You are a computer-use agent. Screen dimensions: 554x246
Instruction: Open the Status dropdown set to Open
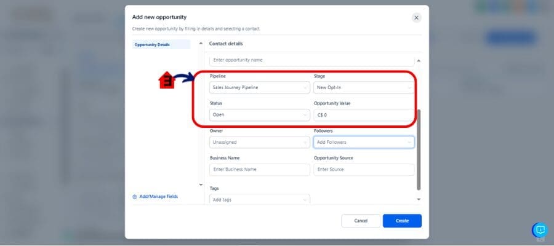coord(259,115)
